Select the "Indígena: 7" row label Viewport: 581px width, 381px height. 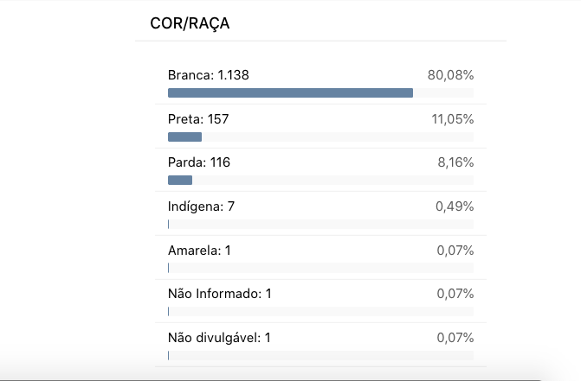click(x=201, y=206)
